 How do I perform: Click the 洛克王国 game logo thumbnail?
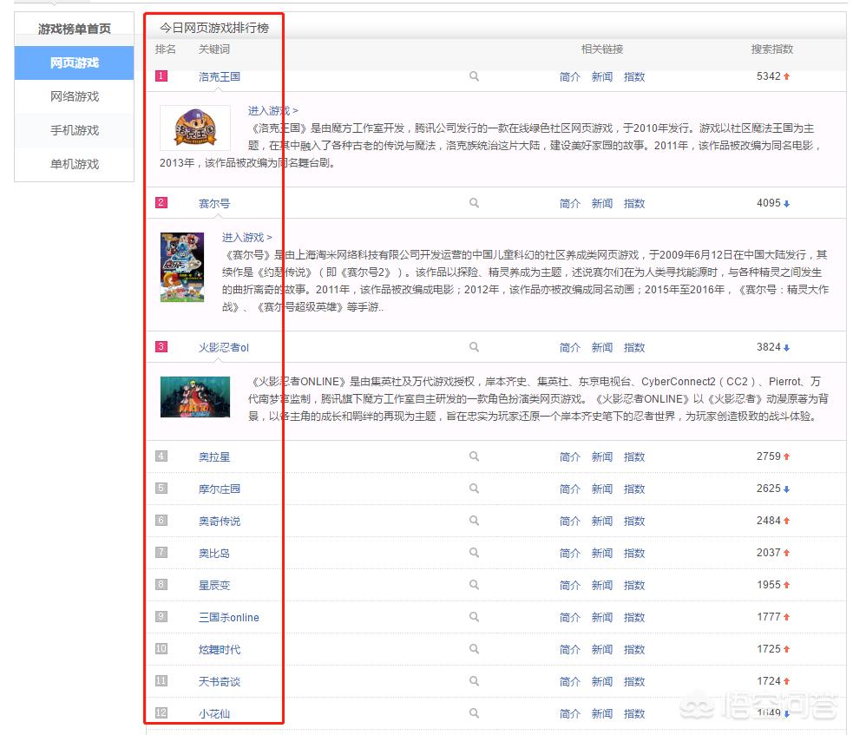(x=195, y=128)
